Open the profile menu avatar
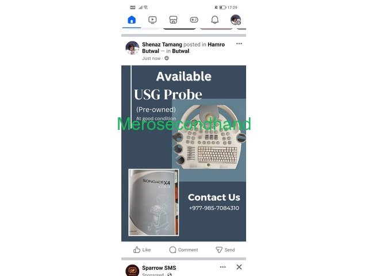The image size is (368, 276). pos(236,20)
